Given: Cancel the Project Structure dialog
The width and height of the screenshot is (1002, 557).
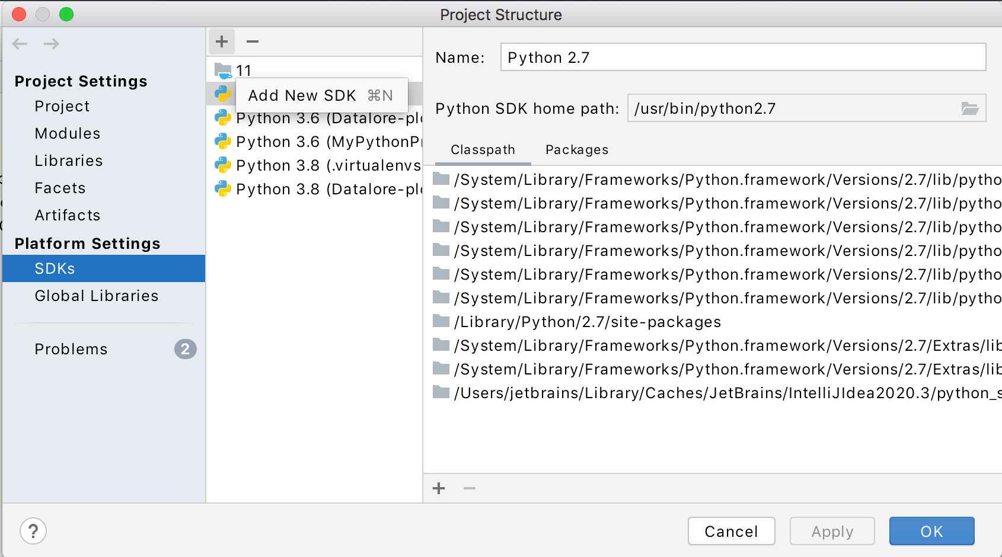Looking at the screenshot, I should click(x=731, y=531).
